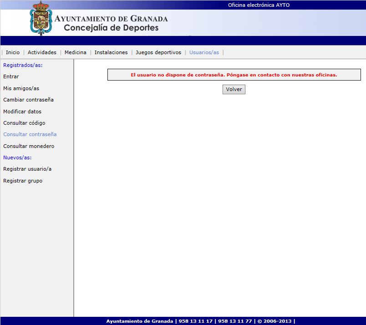Image resolution: width=366 pixels, height=325 pixels.
Task: Open the Juegos deportivos section
Action: pyautogui.click(x=158, y=52)
